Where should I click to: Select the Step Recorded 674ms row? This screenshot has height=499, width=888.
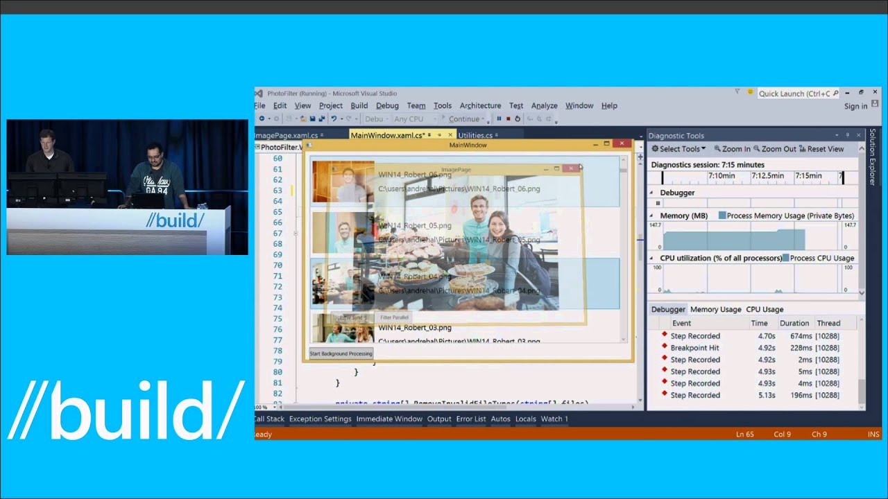(755, 336)
